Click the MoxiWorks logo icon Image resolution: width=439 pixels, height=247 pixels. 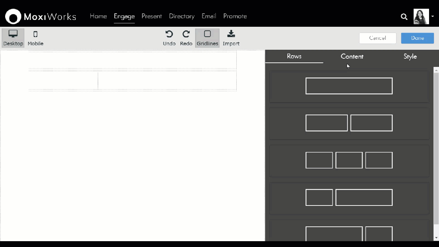tap(13, 16)
